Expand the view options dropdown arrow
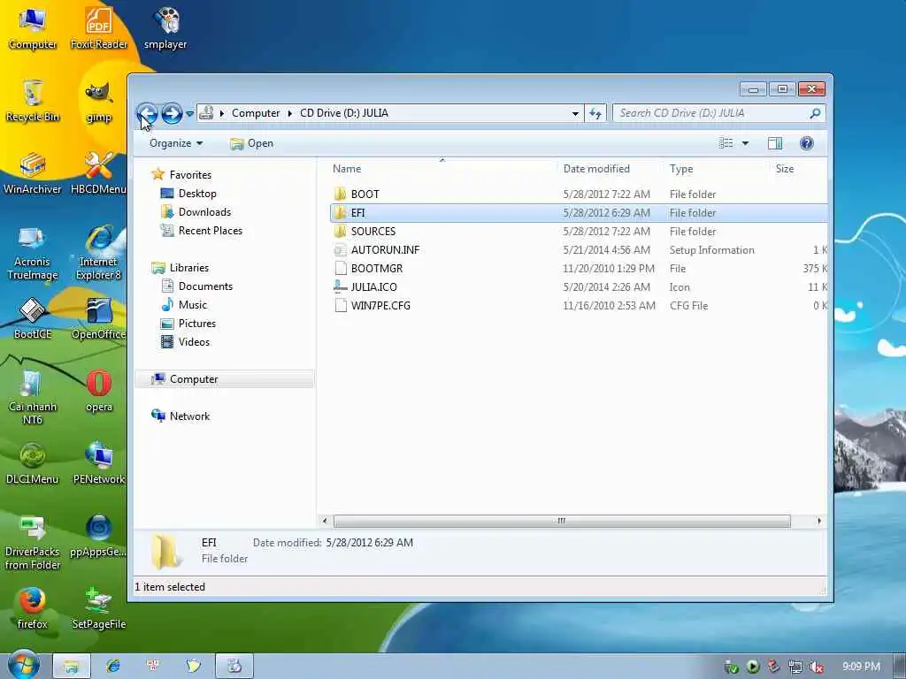The height and width of the screenshot is (679, 906). pos(745,143)
